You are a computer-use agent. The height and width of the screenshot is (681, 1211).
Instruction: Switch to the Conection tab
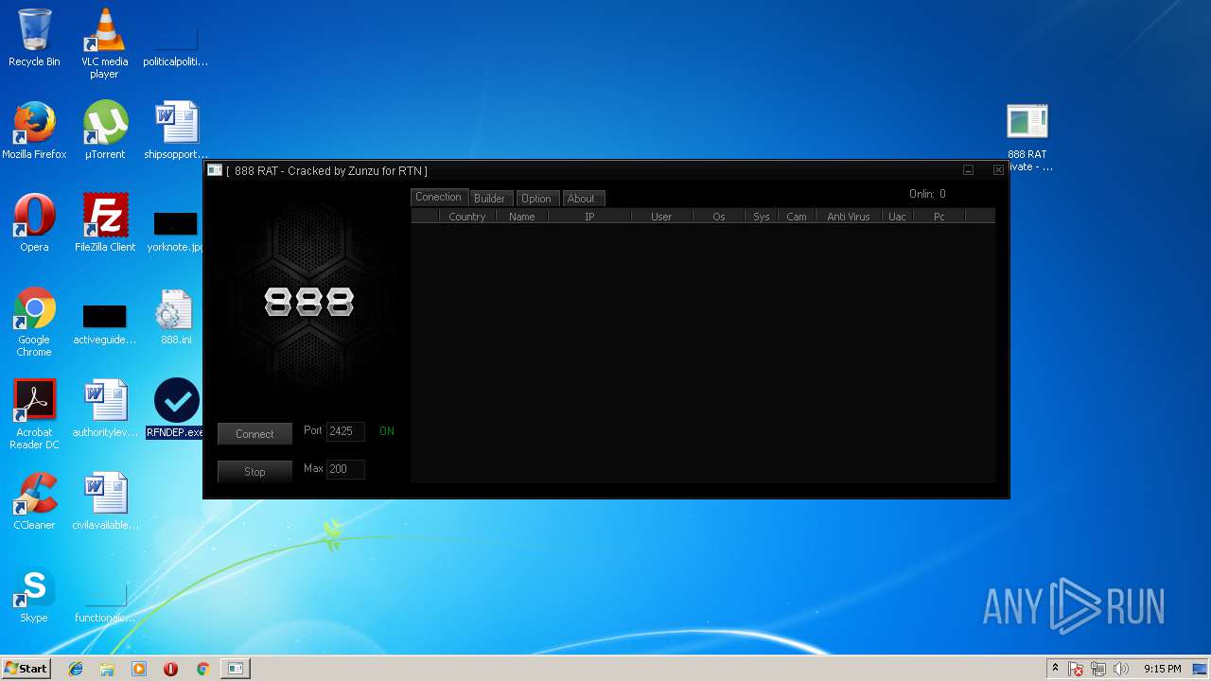pyautogui.click(x=439, y=197)
